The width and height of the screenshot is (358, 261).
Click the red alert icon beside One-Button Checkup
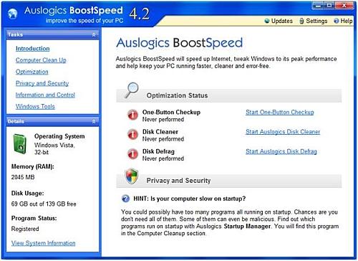(132, 115)
